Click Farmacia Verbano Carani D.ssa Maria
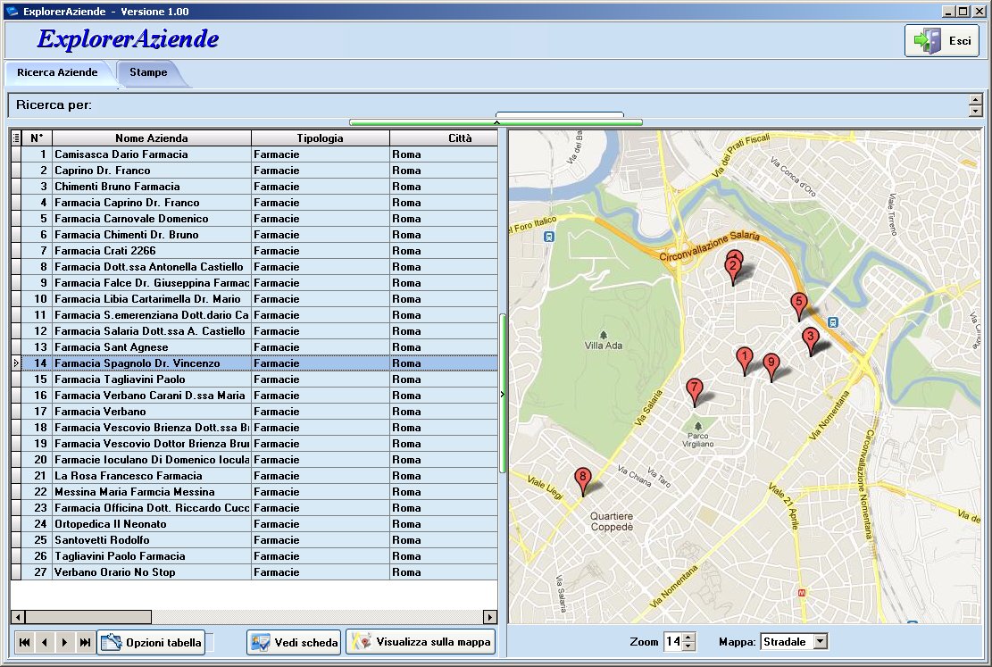 [x=254, y=396]
